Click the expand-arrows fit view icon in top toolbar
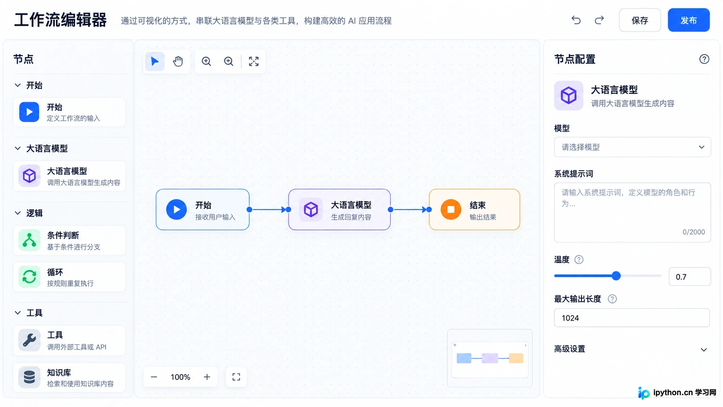This screenshot has height=407, width=723. (x=254, y=61)
